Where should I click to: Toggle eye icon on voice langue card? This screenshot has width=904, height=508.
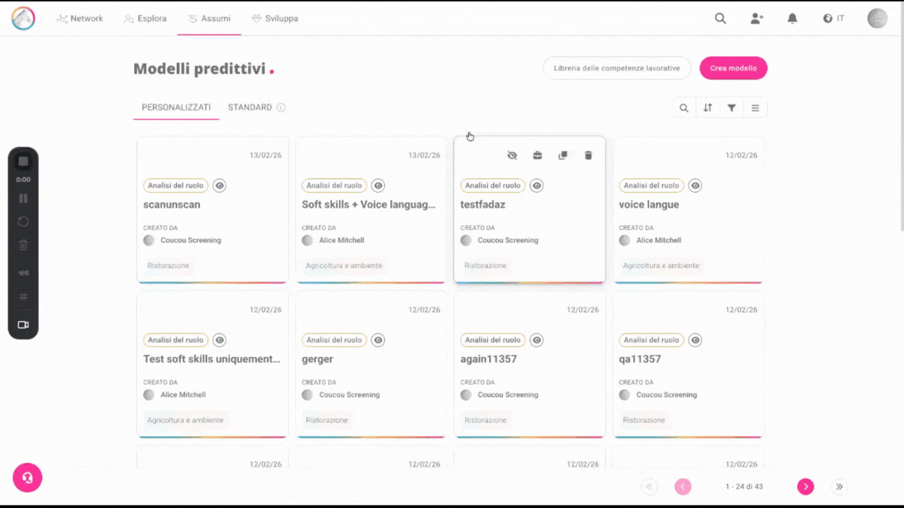tap(696, 186)
